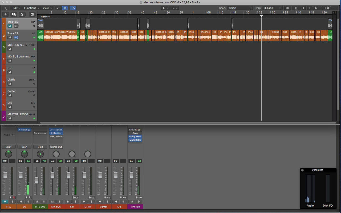Select the Irisches Intermezzo WDR HD region

[x=60, y=35]
